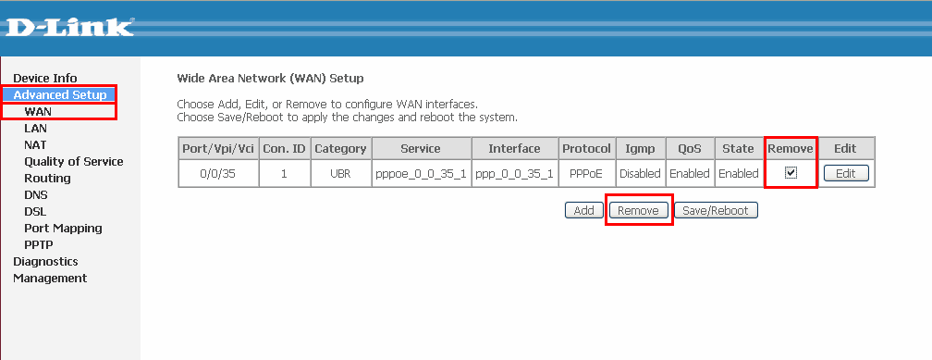Open the Port Mapping page
932x360 pixels.
point(63,228)
